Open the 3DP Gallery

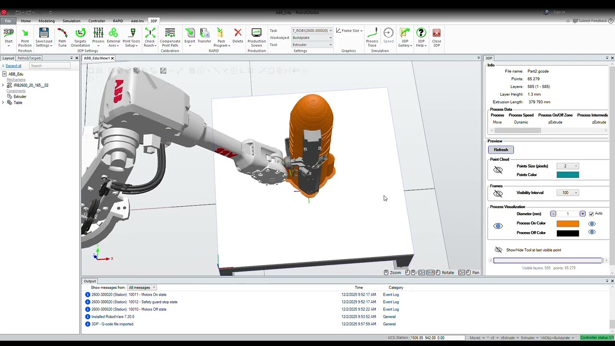point(405,37)
